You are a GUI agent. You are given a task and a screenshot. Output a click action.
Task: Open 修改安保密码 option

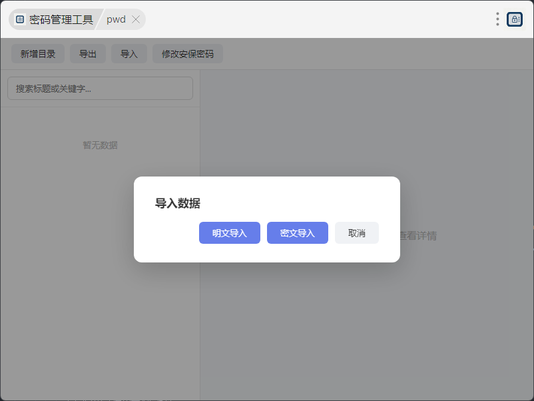188,54
